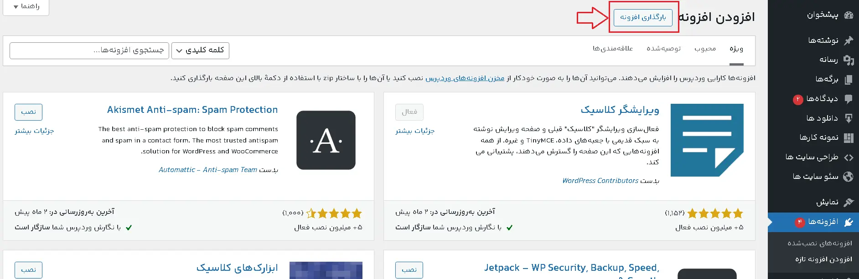Click the بارگذاری افزونه upload button
This screenshot has width=859, height=279.
[x=643, y=17]
